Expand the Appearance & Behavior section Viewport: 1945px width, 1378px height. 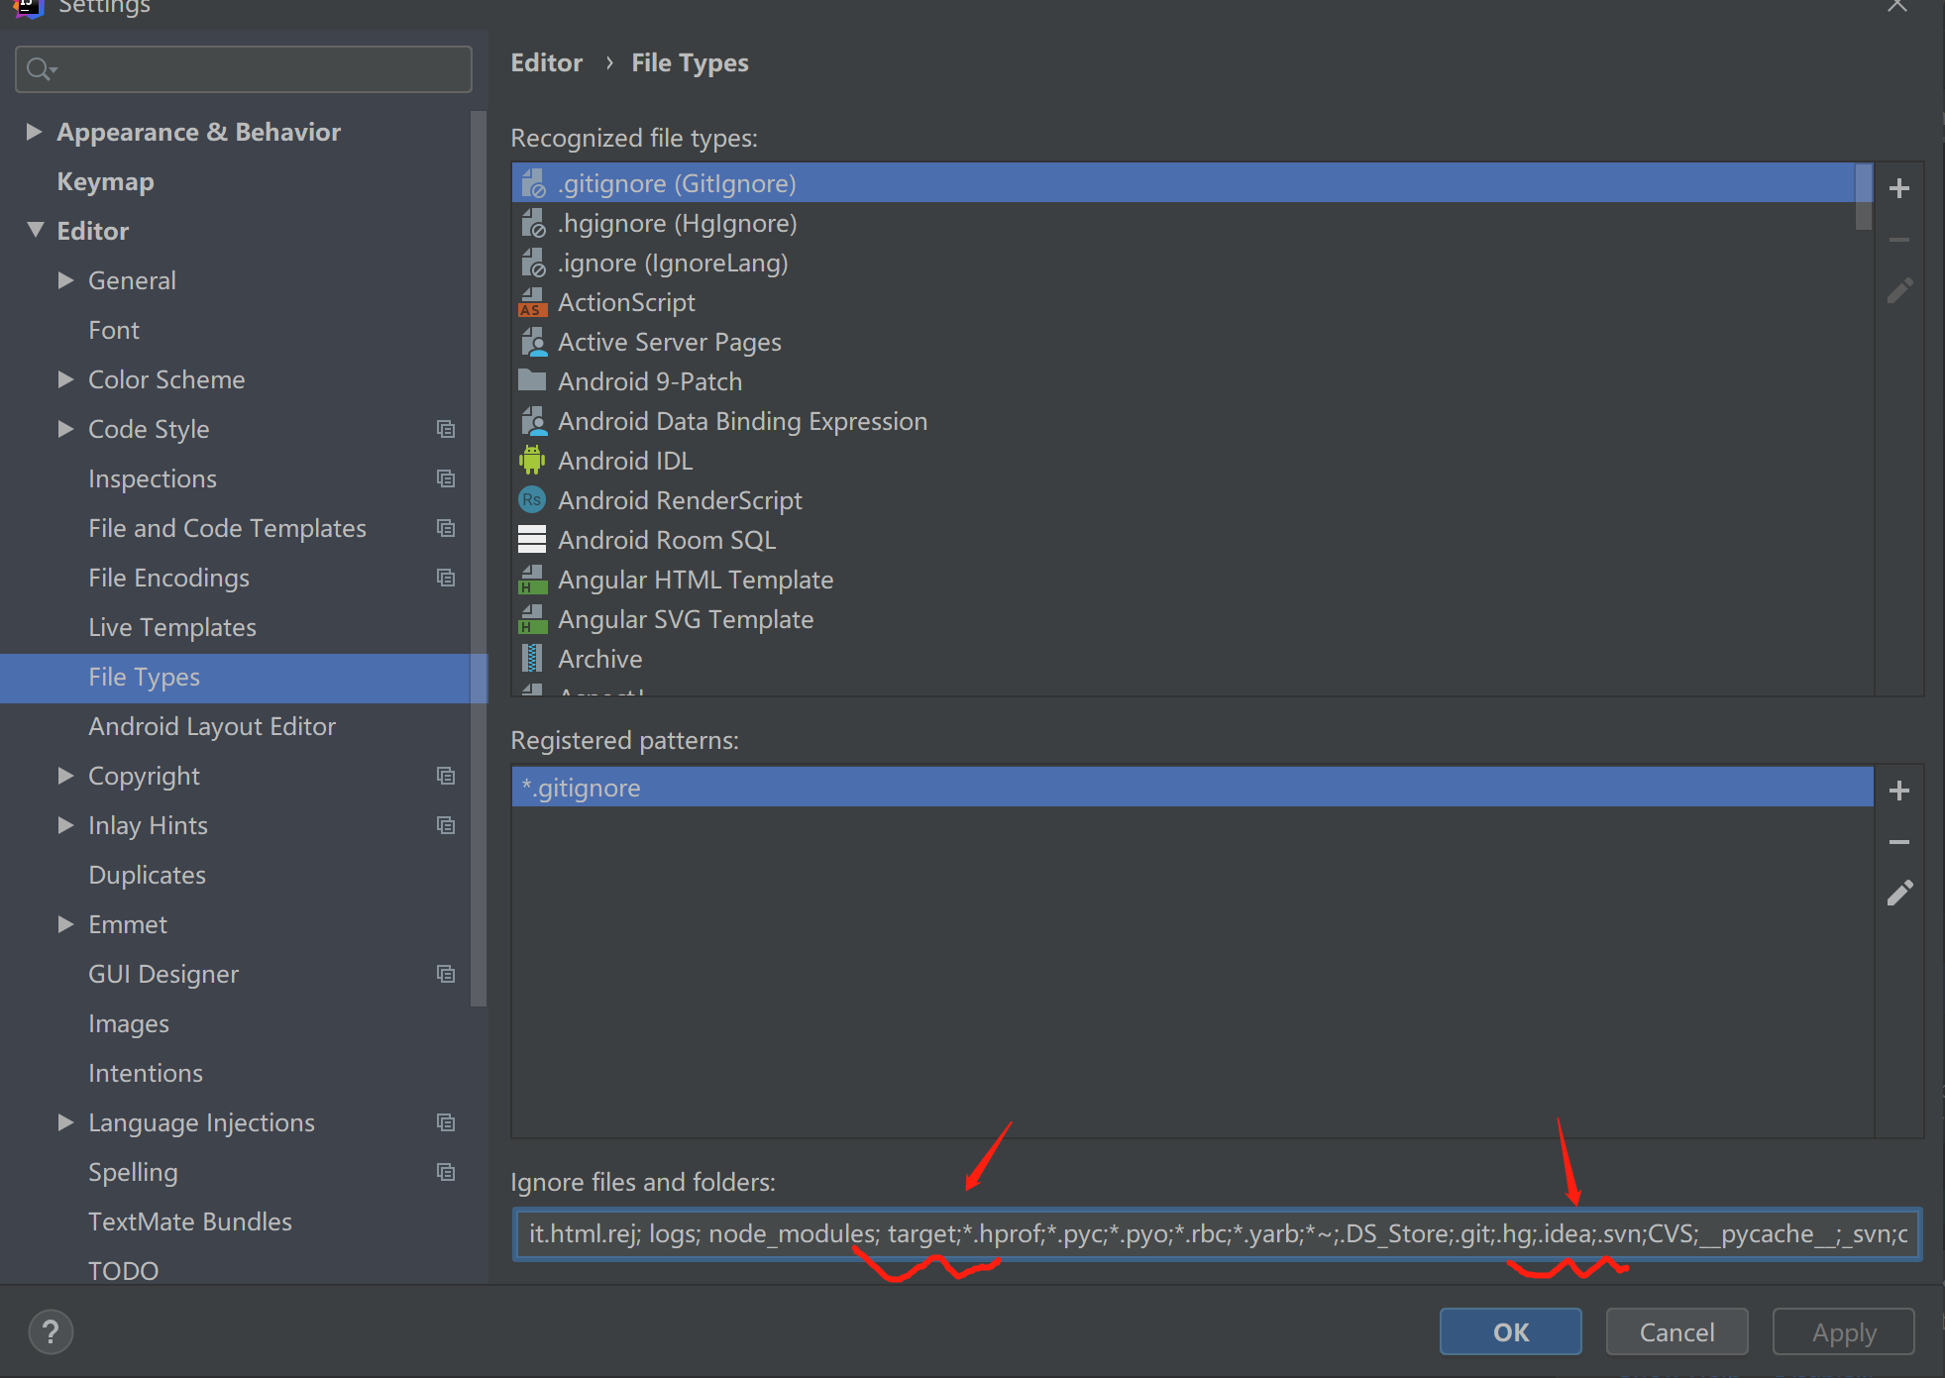(x=33, y=131)
